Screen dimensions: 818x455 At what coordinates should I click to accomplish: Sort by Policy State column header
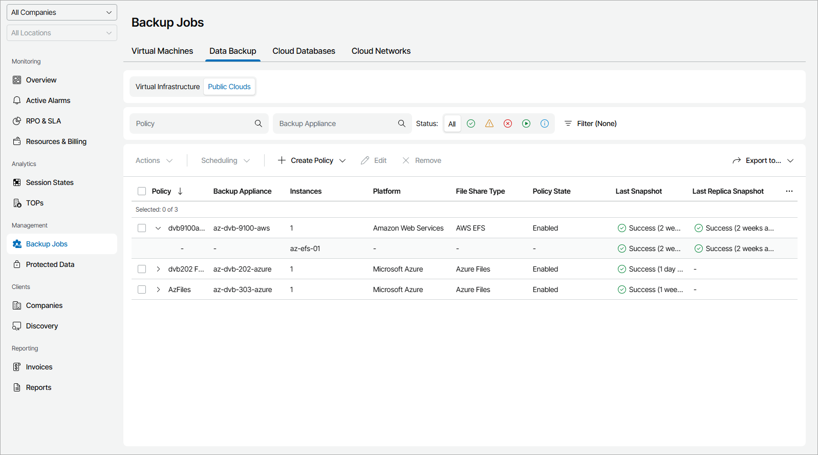(551, 191)
